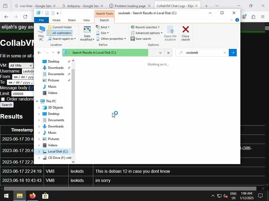Select Current folder search scope
This screenshot has height=201, width=269.
pyautogui.click(x=60, y=27)
